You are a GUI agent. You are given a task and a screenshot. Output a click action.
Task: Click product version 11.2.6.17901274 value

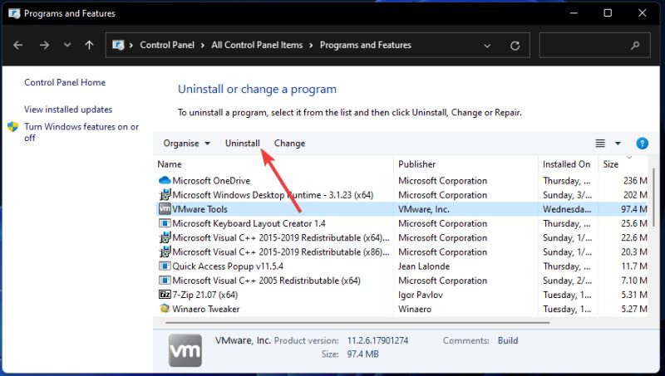tap(377, 341)
